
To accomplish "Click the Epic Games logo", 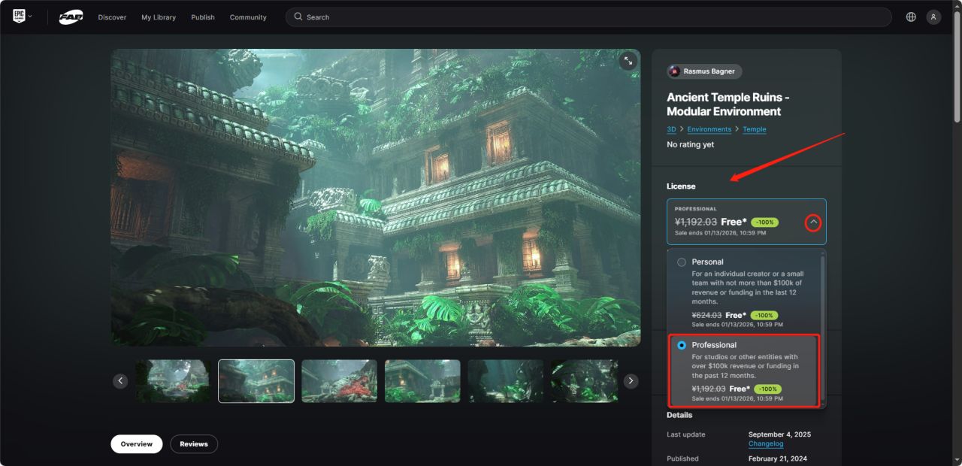I will [x=20, y=17].
